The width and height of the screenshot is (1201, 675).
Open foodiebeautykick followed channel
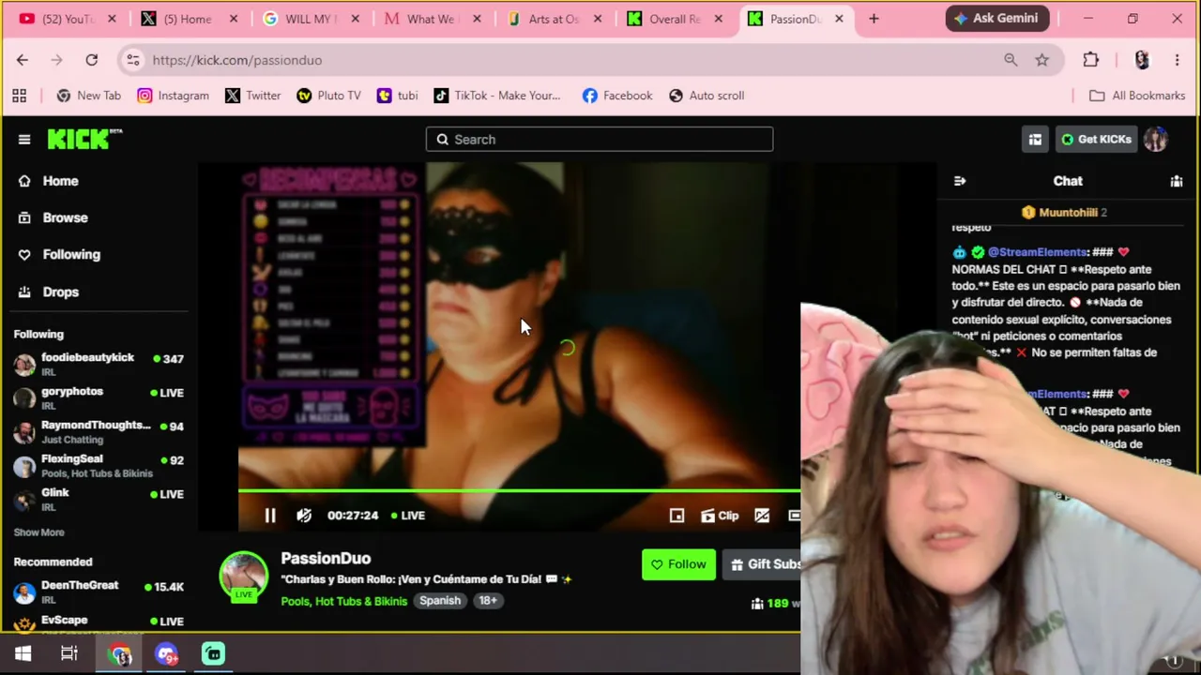point(99,364)
